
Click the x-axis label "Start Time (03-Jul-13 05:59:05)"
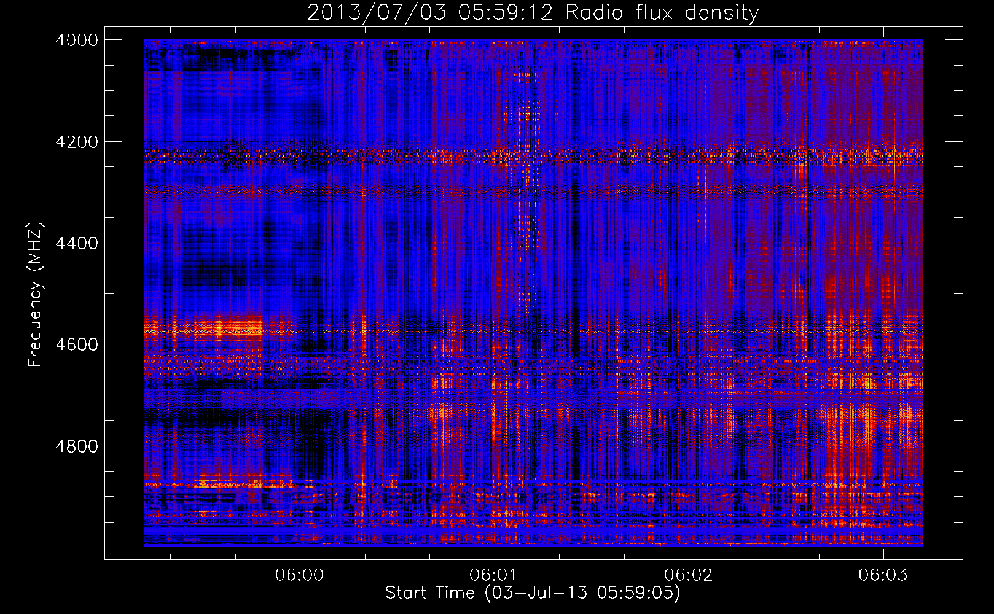(533, 593)
